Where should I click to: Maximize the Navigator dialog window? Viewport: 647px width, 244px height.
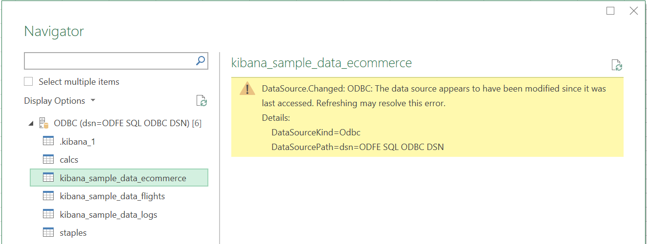[x=610, y=11]
